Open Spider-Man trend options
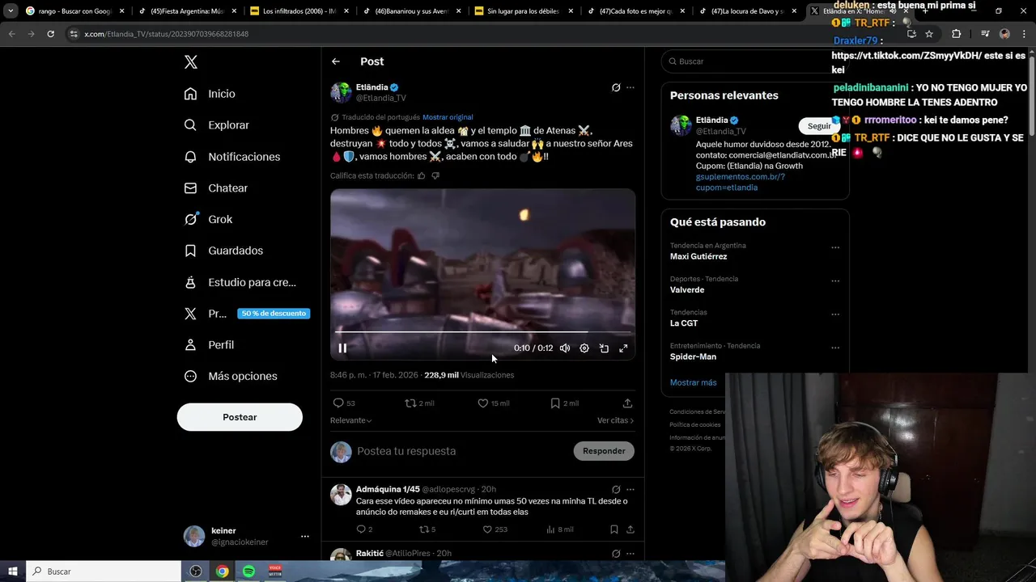 (x=835, y=348)
